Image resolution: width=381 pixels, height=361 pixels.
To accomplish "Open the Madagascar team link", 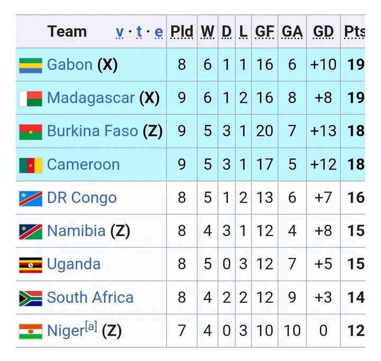I will [x=90, y=98].
